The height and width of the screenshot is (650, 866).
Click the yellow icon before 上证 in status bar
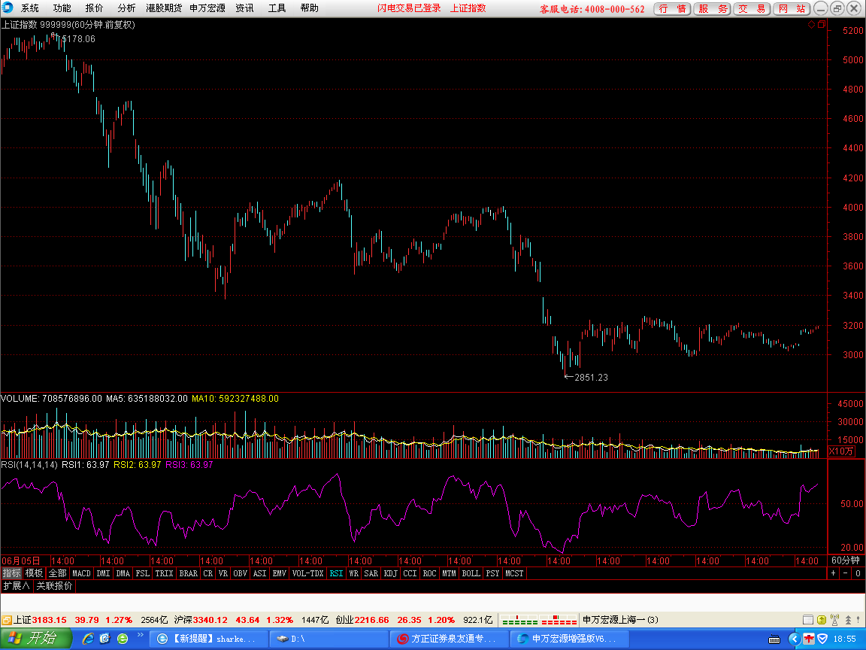point(7,620)
